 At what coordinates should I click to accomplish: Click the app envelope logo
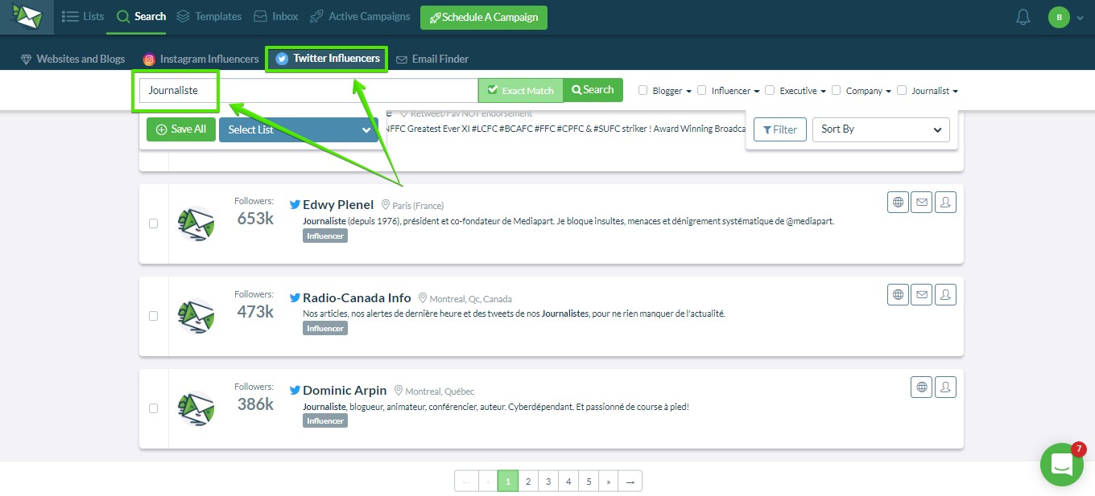[27, 17]
